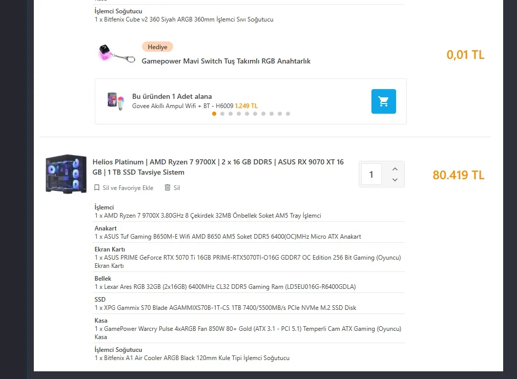This screenshot has width=517, height=379.
Task: Click the XPG Gammix S70 Blade SSD line
Action: click(225, 308)
